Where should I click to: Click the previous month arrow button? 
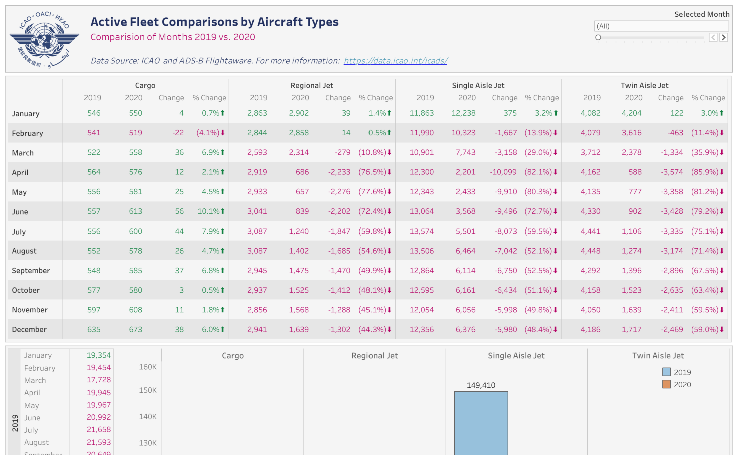pyautogui.click(x=713, y=37)
